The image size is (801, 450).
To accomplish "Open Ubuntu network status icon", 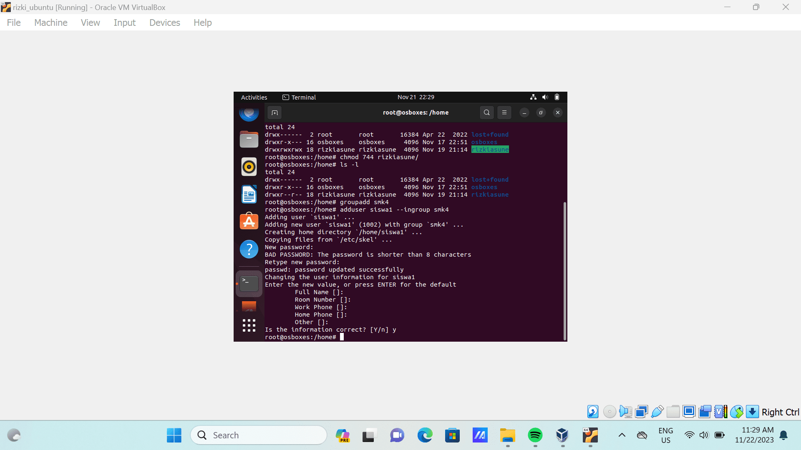I will 533,97.
